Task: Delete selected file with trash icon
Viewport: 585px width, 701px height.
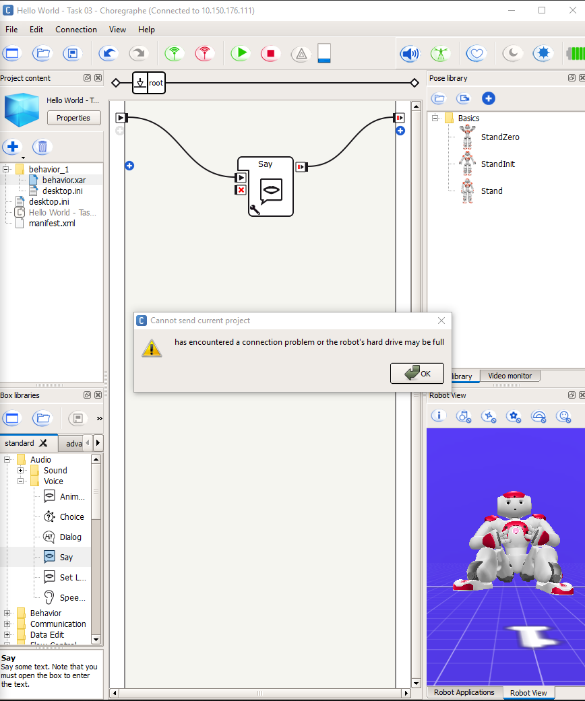Action: pos(42,147)
